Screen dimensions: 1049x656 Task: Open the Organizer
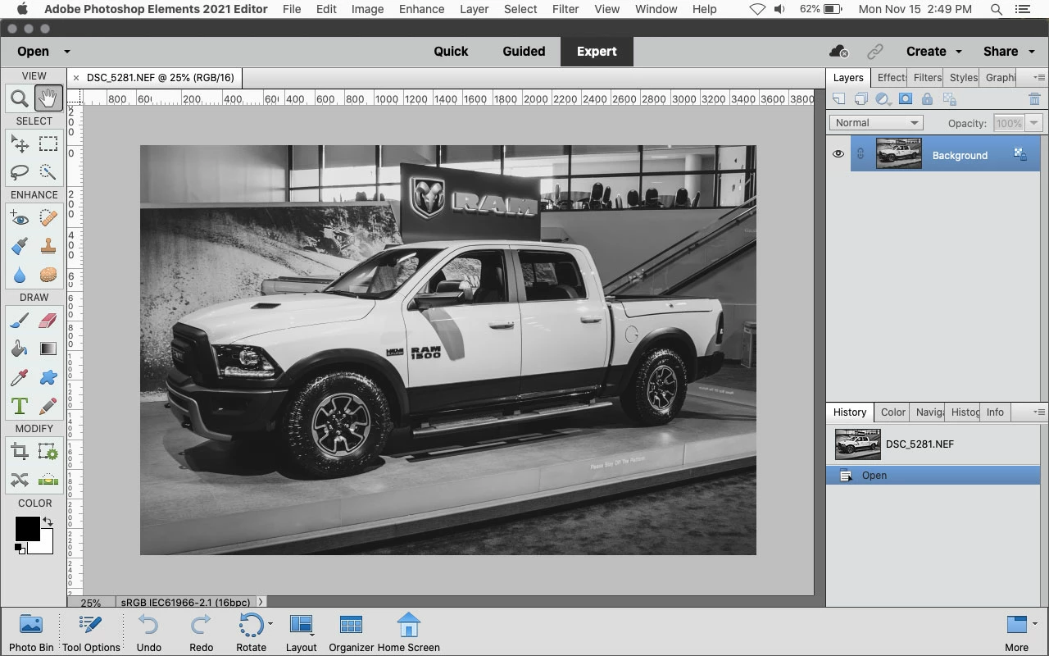[x=351, y=632]
